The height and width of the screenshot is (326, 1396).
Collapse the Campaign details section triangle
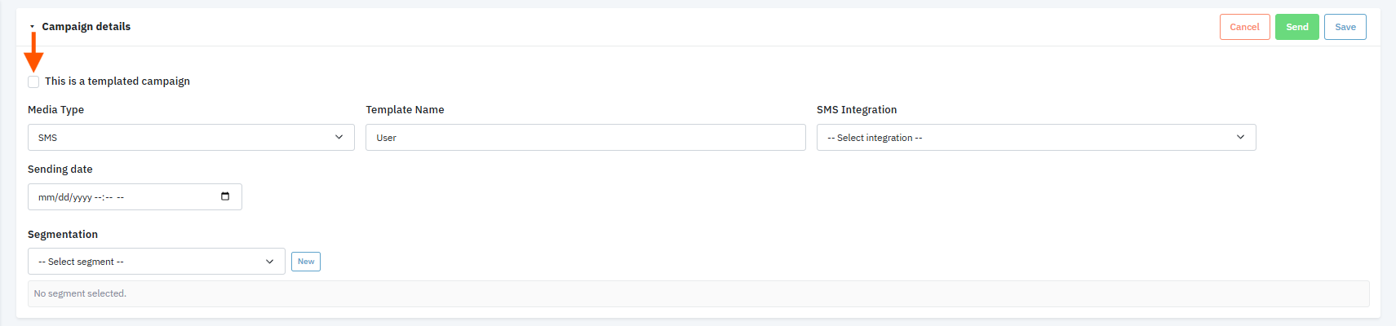tap(33, 27)
